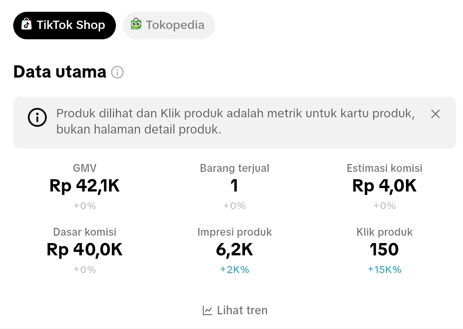The image size is (463, 329).
Task: Click the +2K% impressions change indicator
Action: coord(234,270)
